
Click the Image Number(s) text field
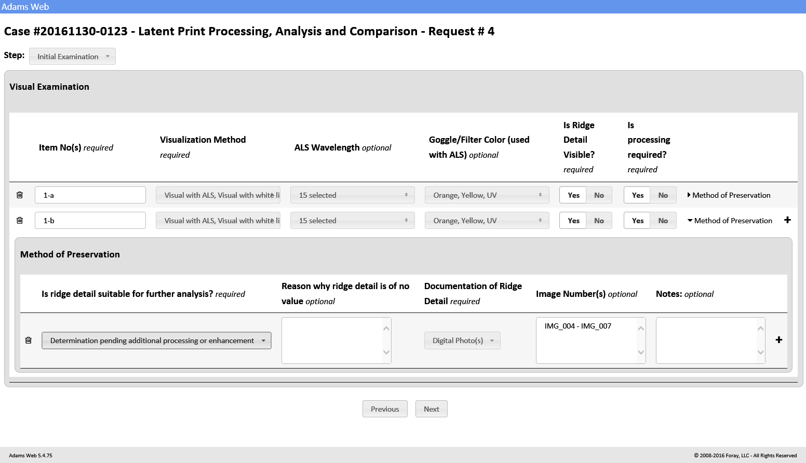587,340
